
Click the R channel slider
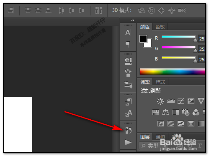coord(178,37)
